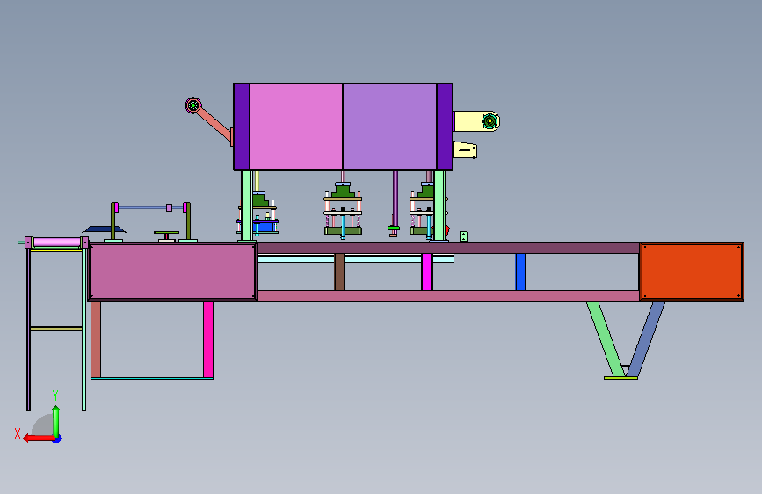
Task: Click the blue Z axis dot of the triad
Action: tap(57, 440)
